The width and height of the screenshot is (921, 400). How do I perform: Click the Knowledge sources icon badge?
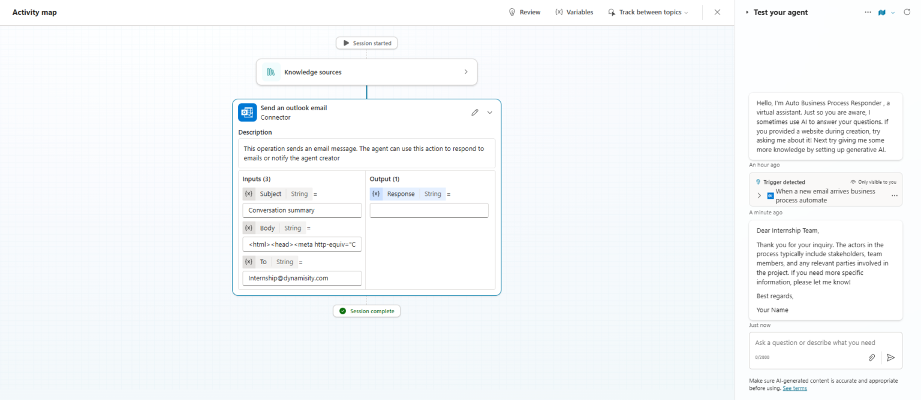271,71
